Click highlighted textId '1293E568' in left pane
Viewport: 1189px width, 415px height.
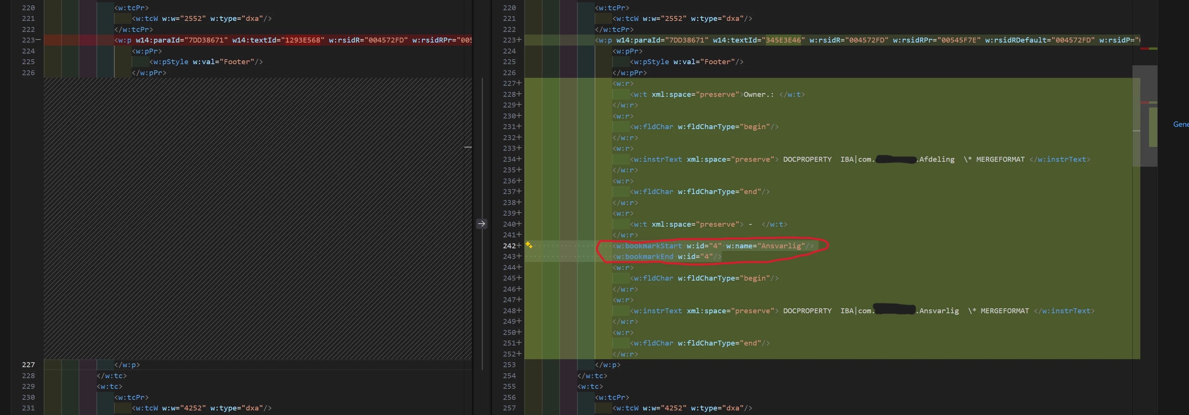point(302,40)
